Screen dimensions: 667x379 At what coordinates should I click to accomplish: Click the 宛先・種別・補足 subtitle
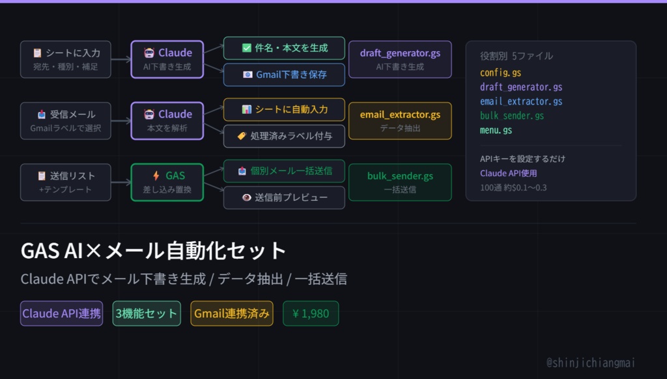(66, 66)
